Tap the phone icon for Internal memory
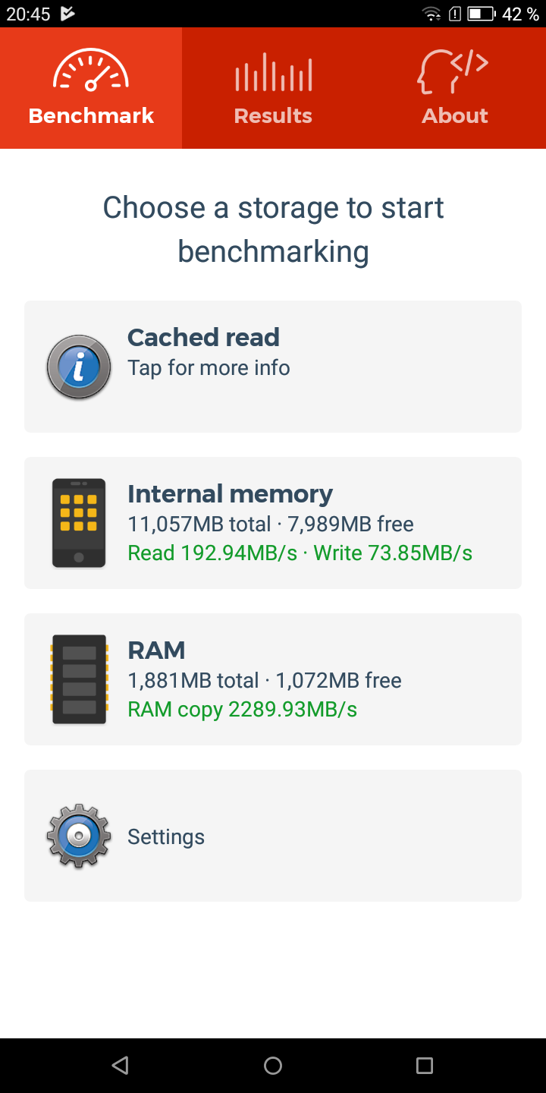Image resolution: width=546 pixels, height=1093 pixels. tap(79, 523)
